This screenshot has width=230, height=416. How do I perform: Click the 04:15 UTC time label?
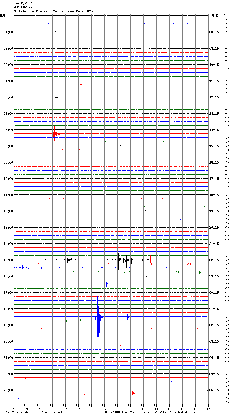click(x=214, y=358)
